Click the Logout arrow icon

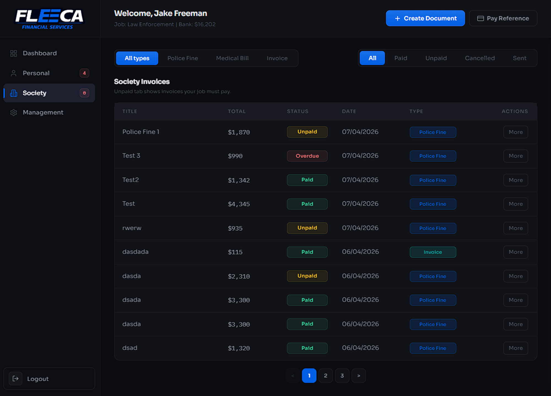coord(15,379)
